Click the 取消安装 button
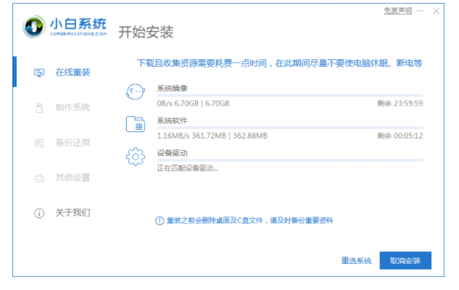 405,260
